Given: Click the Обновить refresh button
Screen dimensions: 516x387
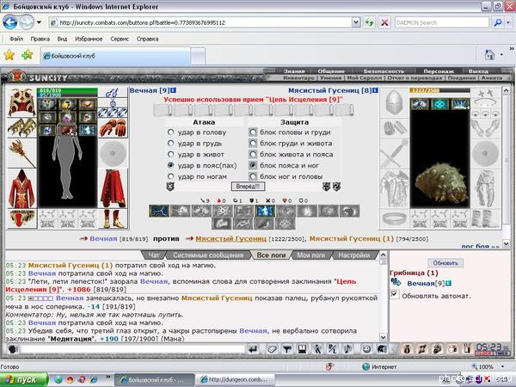Looking at the screenshot, I should tap(445, 263).
